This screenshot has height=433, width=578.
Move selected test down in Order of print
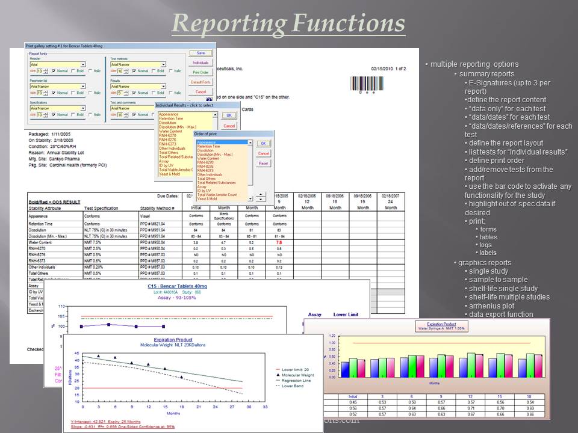point(261,199)
